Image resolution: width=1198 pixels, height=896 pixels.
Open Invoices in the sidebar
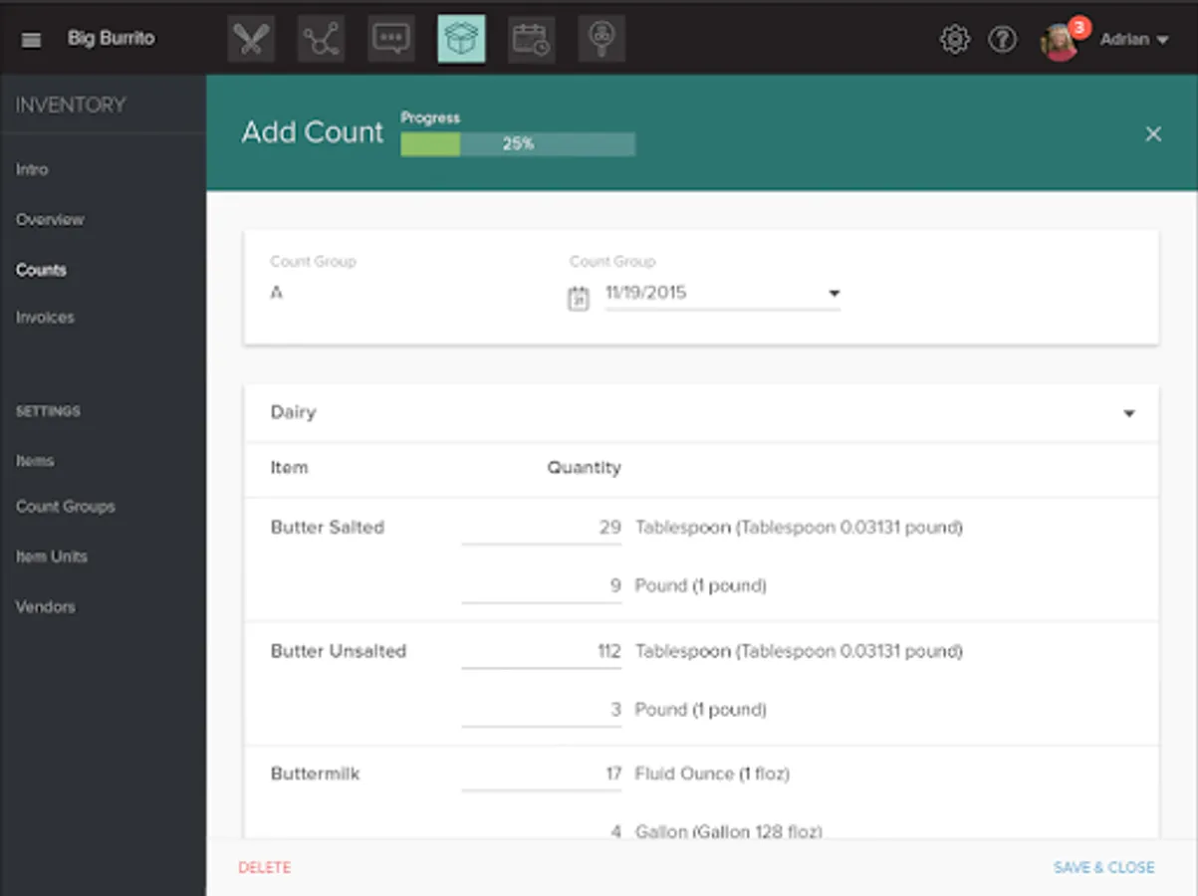[45, 318]
